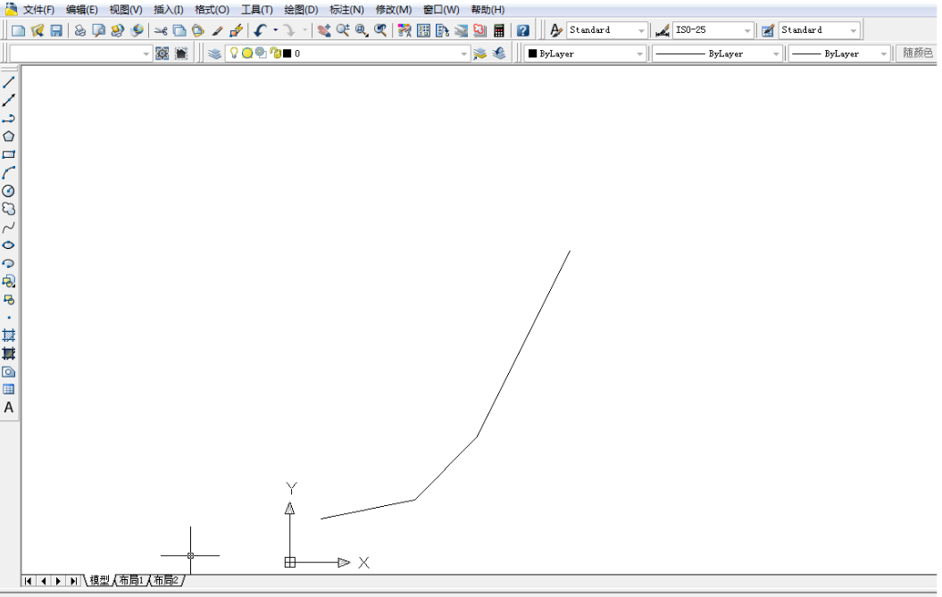Select the Construction Line tool
The width and height of the screenshot is (942, 597).
click(8, 100)
